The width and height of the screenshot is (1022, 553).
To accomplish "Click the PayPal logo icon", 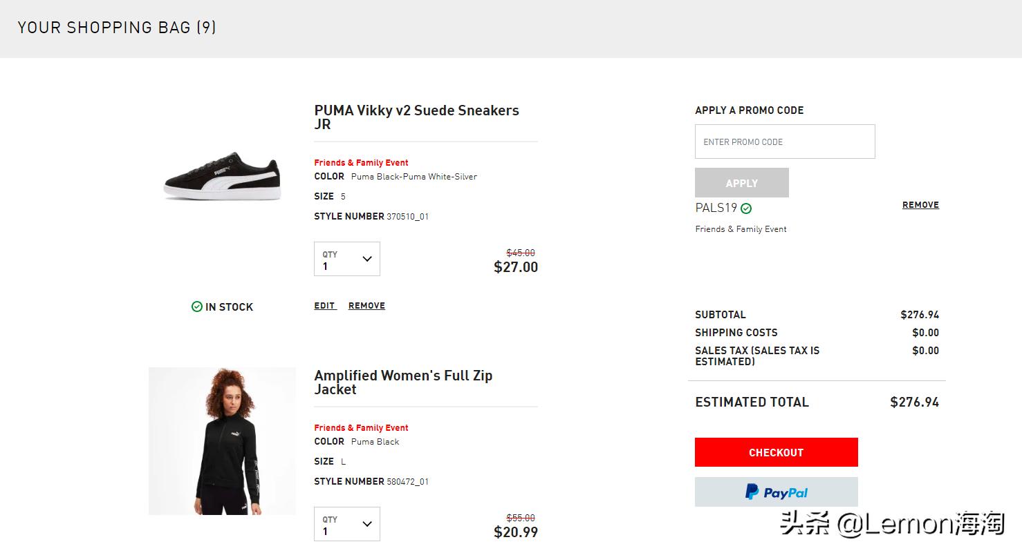I will pos(752,492).
